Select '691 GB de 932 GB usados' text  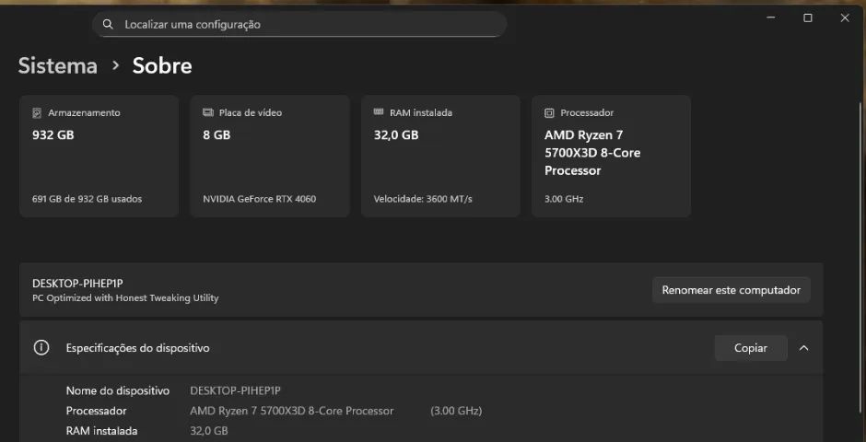click(x=88, y=199)
